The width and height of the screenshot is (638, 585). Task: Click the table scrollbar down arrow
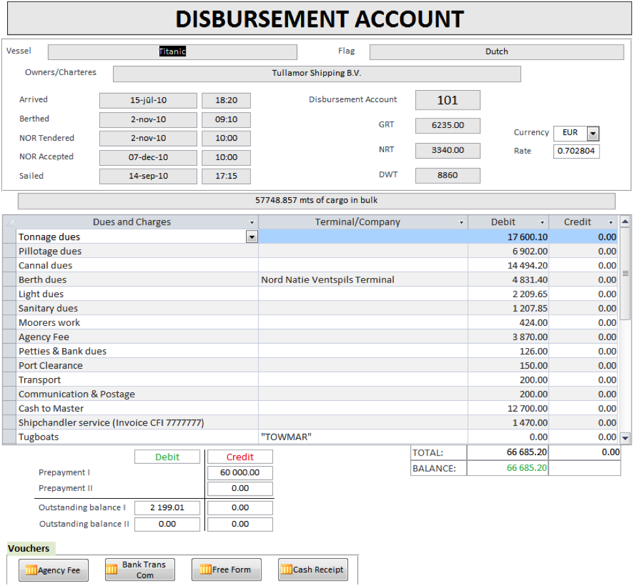click(x=625, y=438)
